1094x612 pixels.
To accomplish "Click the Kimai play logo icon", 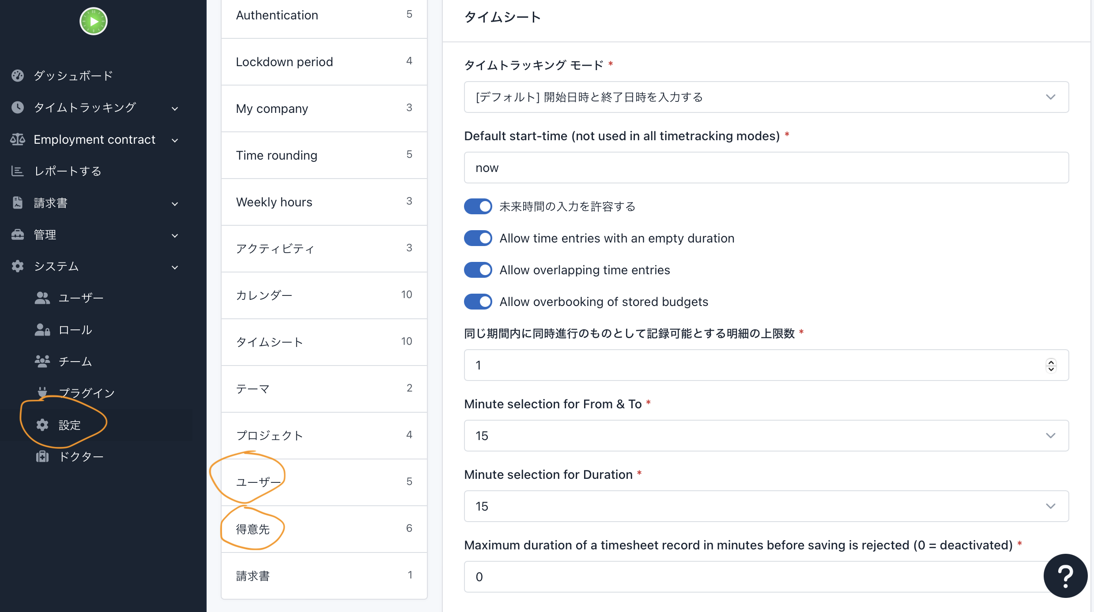I will [93, 21].
